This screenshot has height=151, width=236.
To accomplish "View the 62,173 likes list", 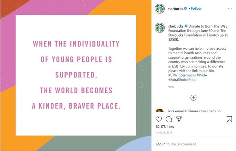I will pos(165,127).
